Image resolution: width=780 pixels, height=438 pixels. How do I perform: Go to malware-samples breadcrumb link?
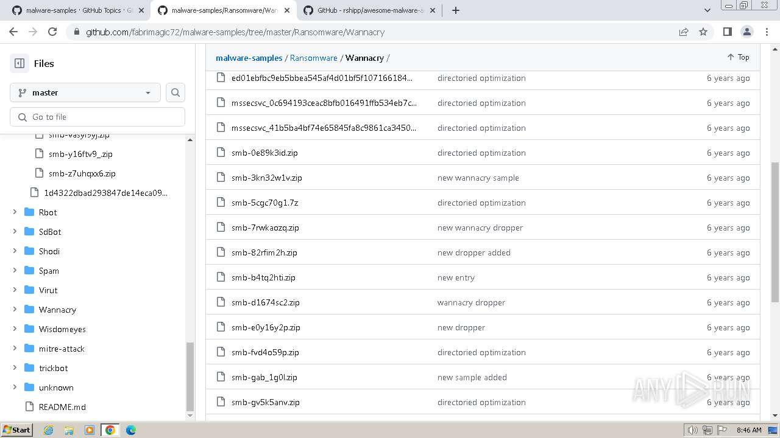tap(249, 58)
